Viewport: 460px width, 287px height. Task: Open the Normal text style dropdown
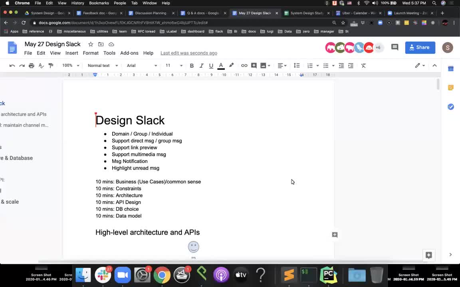[103, 66]
